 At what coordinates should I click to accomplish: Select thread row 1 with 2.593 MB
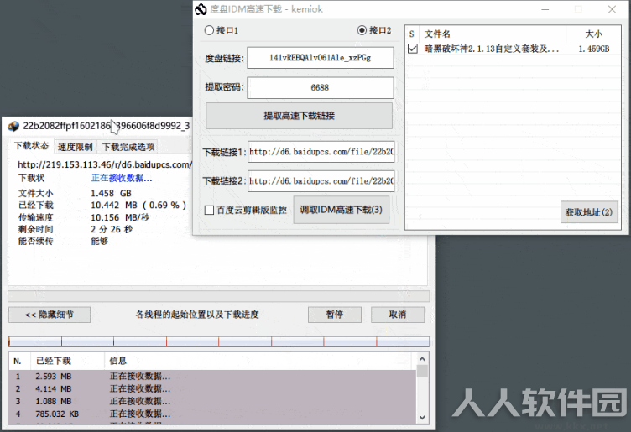[x=212, y=377]
